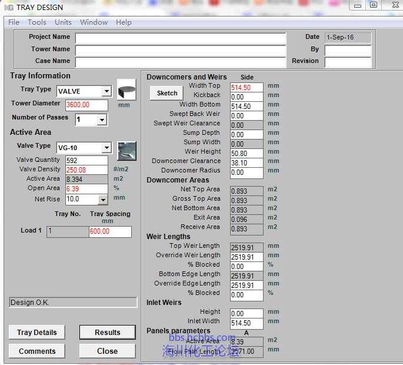Viewport: 403px width, 365px height.
Task: Click the Receive Area value
Action: pos(247,229)
